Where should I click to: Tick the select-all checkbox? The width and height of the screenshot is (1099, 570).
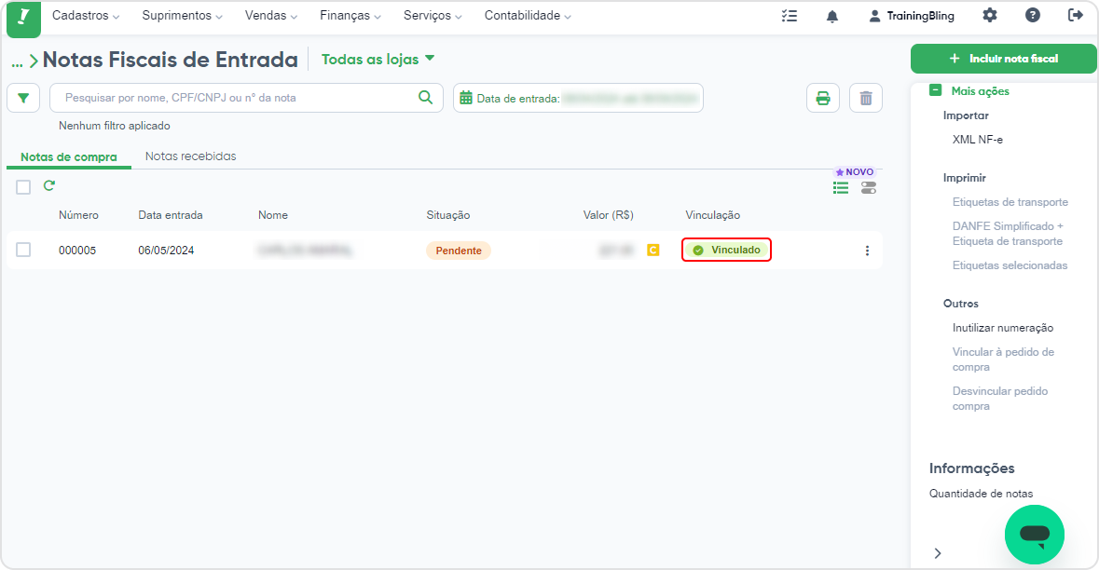[23, 187]
